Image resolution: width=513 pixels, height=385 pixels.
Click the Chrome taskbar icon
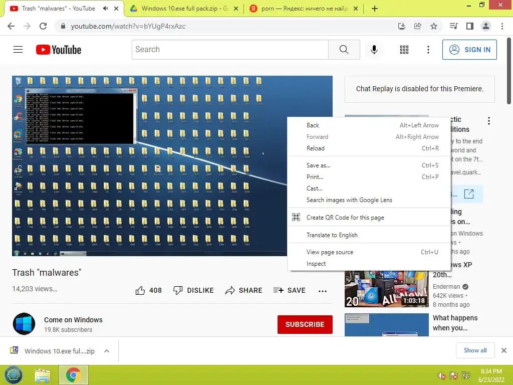click(73, 375)
